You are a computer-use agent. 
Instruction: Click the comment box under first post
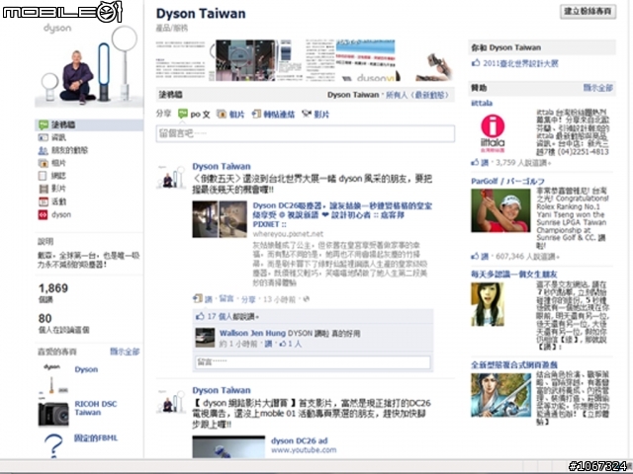(313, 362)
